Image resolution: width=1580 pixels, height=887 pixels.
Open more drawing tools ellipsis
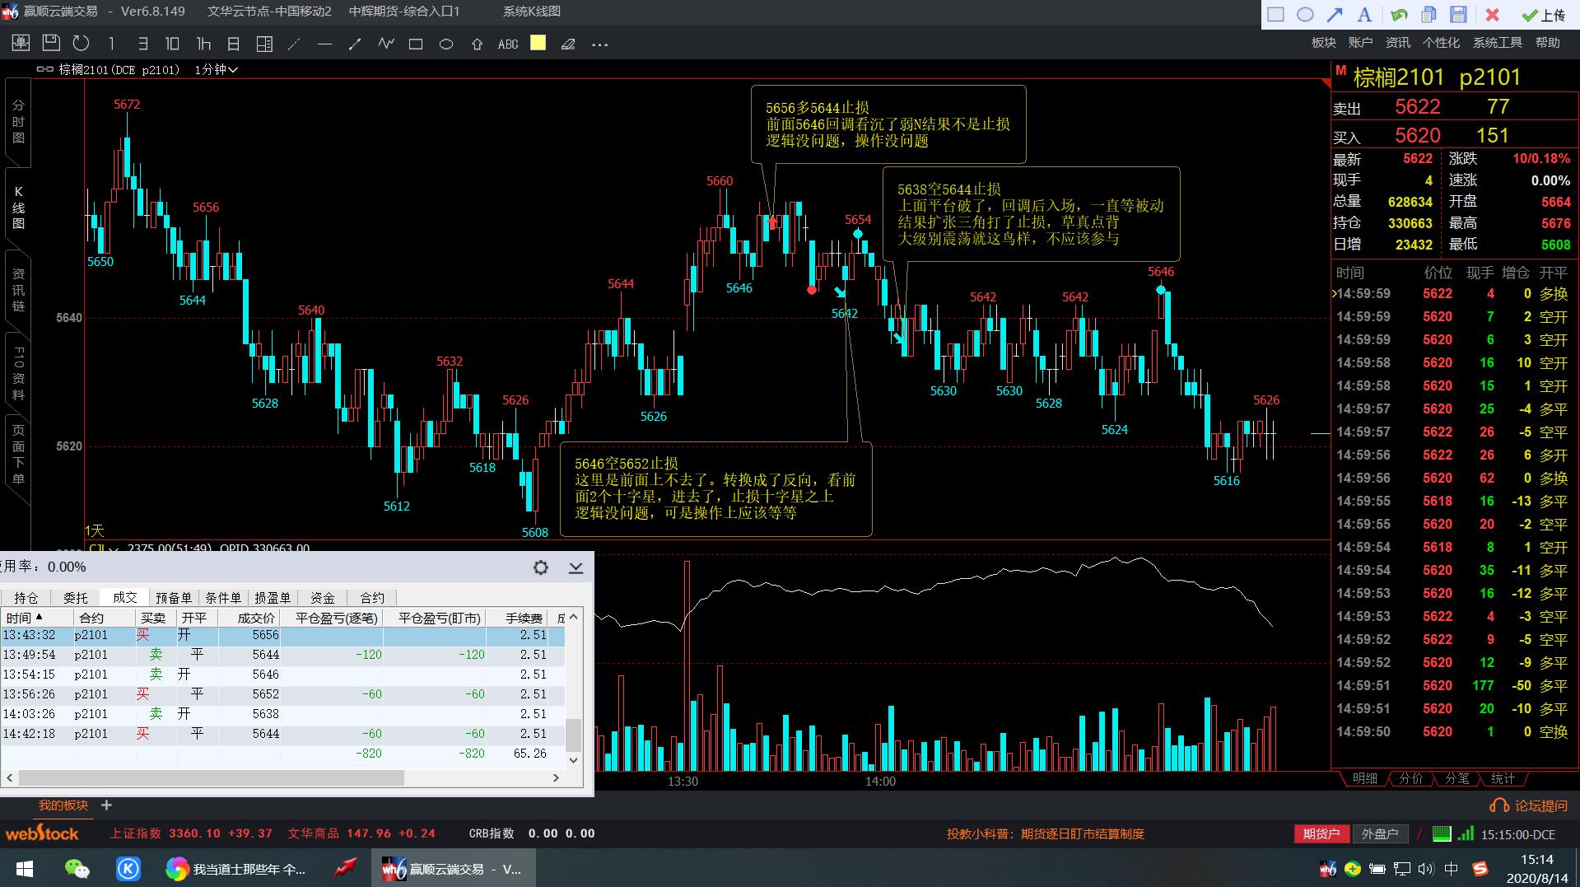[599, 44]
